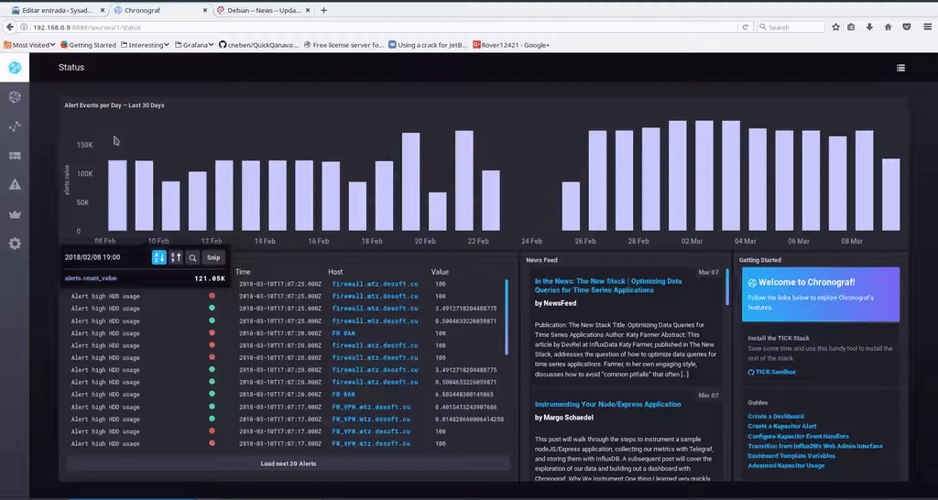Close the Debian News tab

pos(308,10)
